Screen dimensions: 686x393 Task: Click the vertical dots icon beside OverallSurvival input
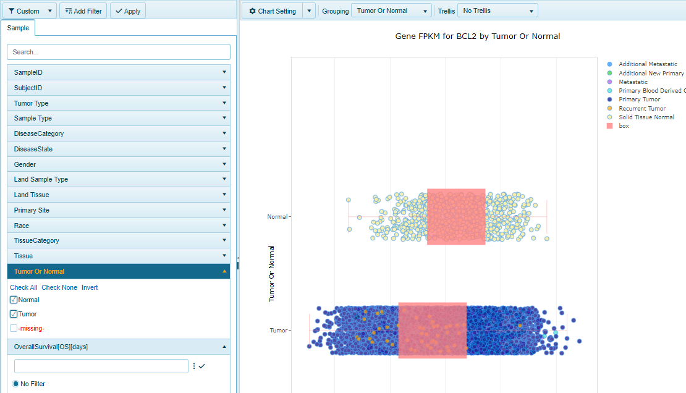tap(193, 366)
